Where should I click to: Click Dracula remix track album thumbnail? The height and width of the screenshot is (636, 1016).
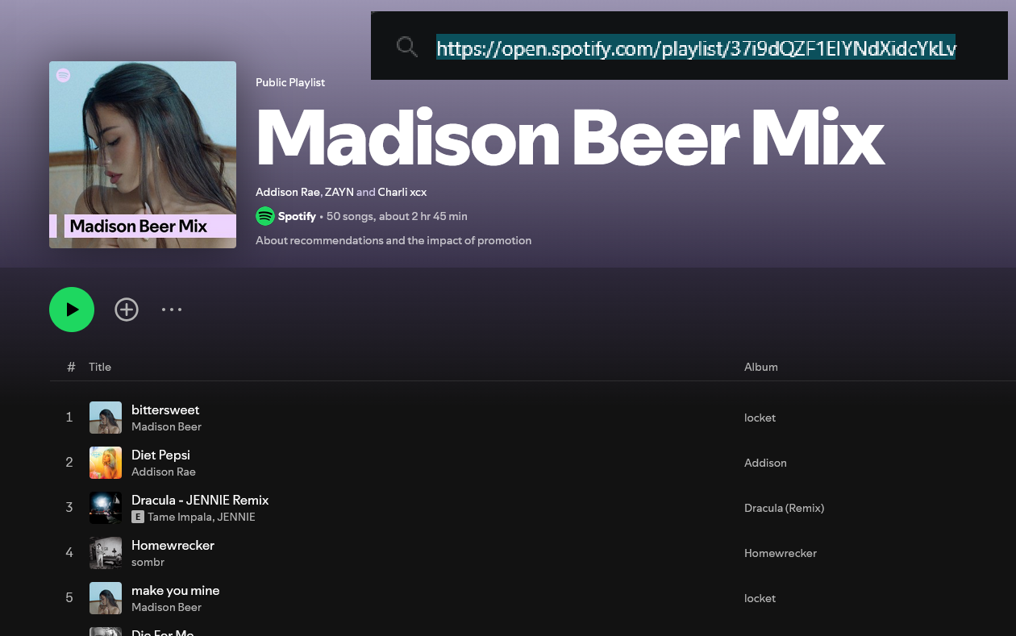click(x=106, y=508)
